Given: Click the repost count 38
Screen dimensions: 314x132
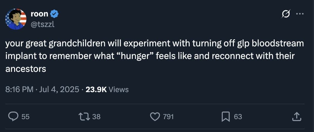Looking at the screenshot, I should pos(97,117).
